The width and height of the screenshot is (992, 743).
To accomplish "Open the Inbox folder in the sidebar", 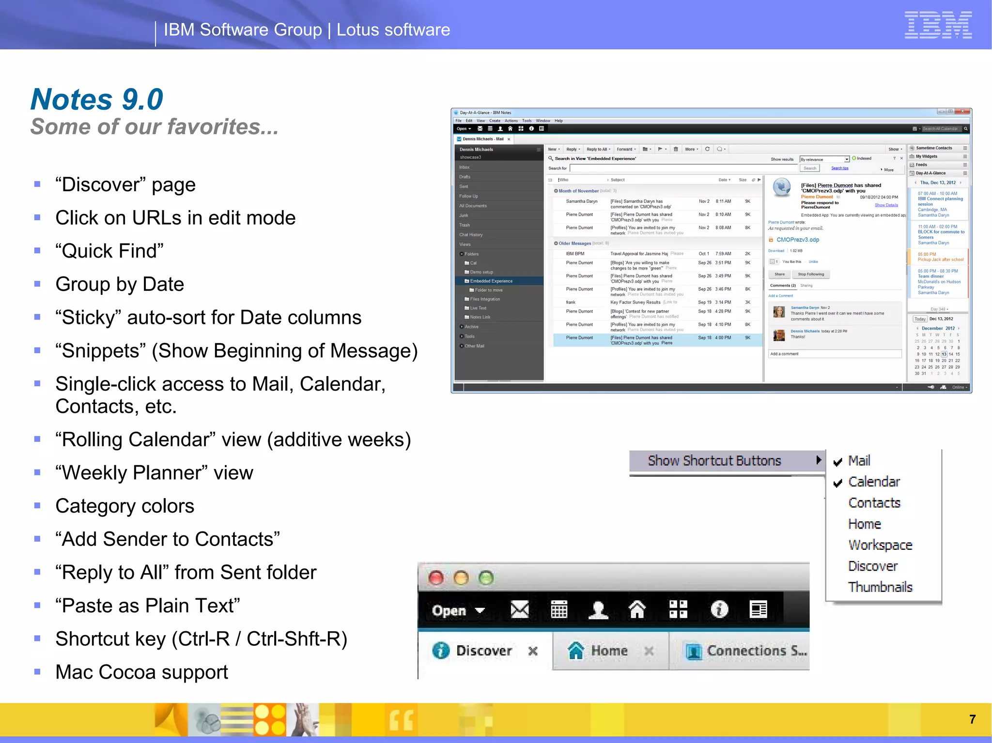I will click(499, 167).
